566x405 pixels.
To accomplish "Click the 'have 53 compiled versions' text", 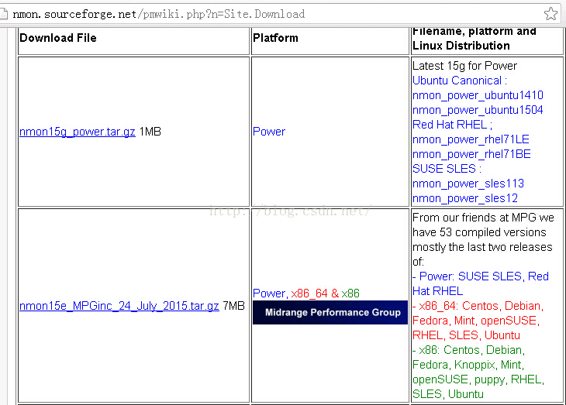I will click(479, 232).
